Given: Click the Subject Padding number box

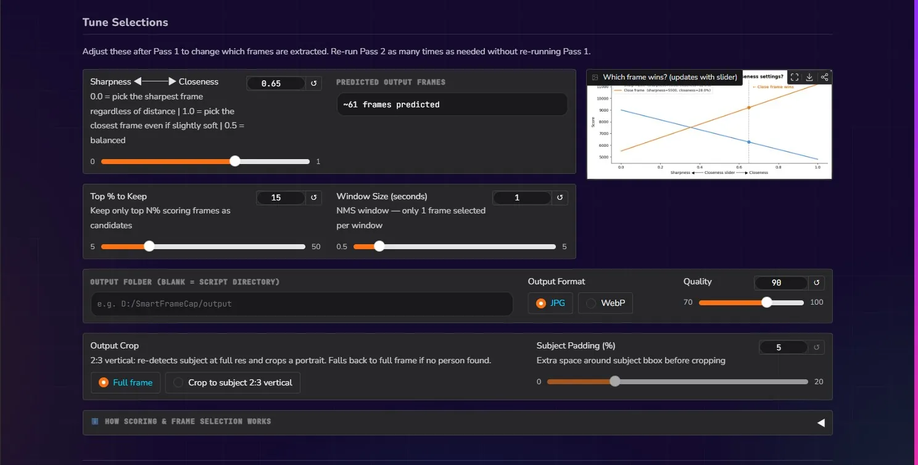Looking at the screenshot, I should pyautogui.click(x=784, y=347).
